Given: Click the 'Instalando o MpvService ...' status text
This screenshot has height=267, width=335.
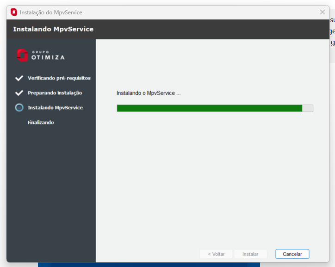Looking at the screenshot, I should (x=149, y=93).
